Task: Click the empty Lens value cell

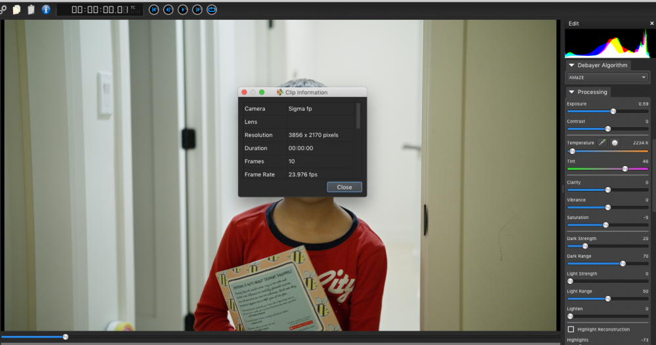Action: click(x=321, y=122)
